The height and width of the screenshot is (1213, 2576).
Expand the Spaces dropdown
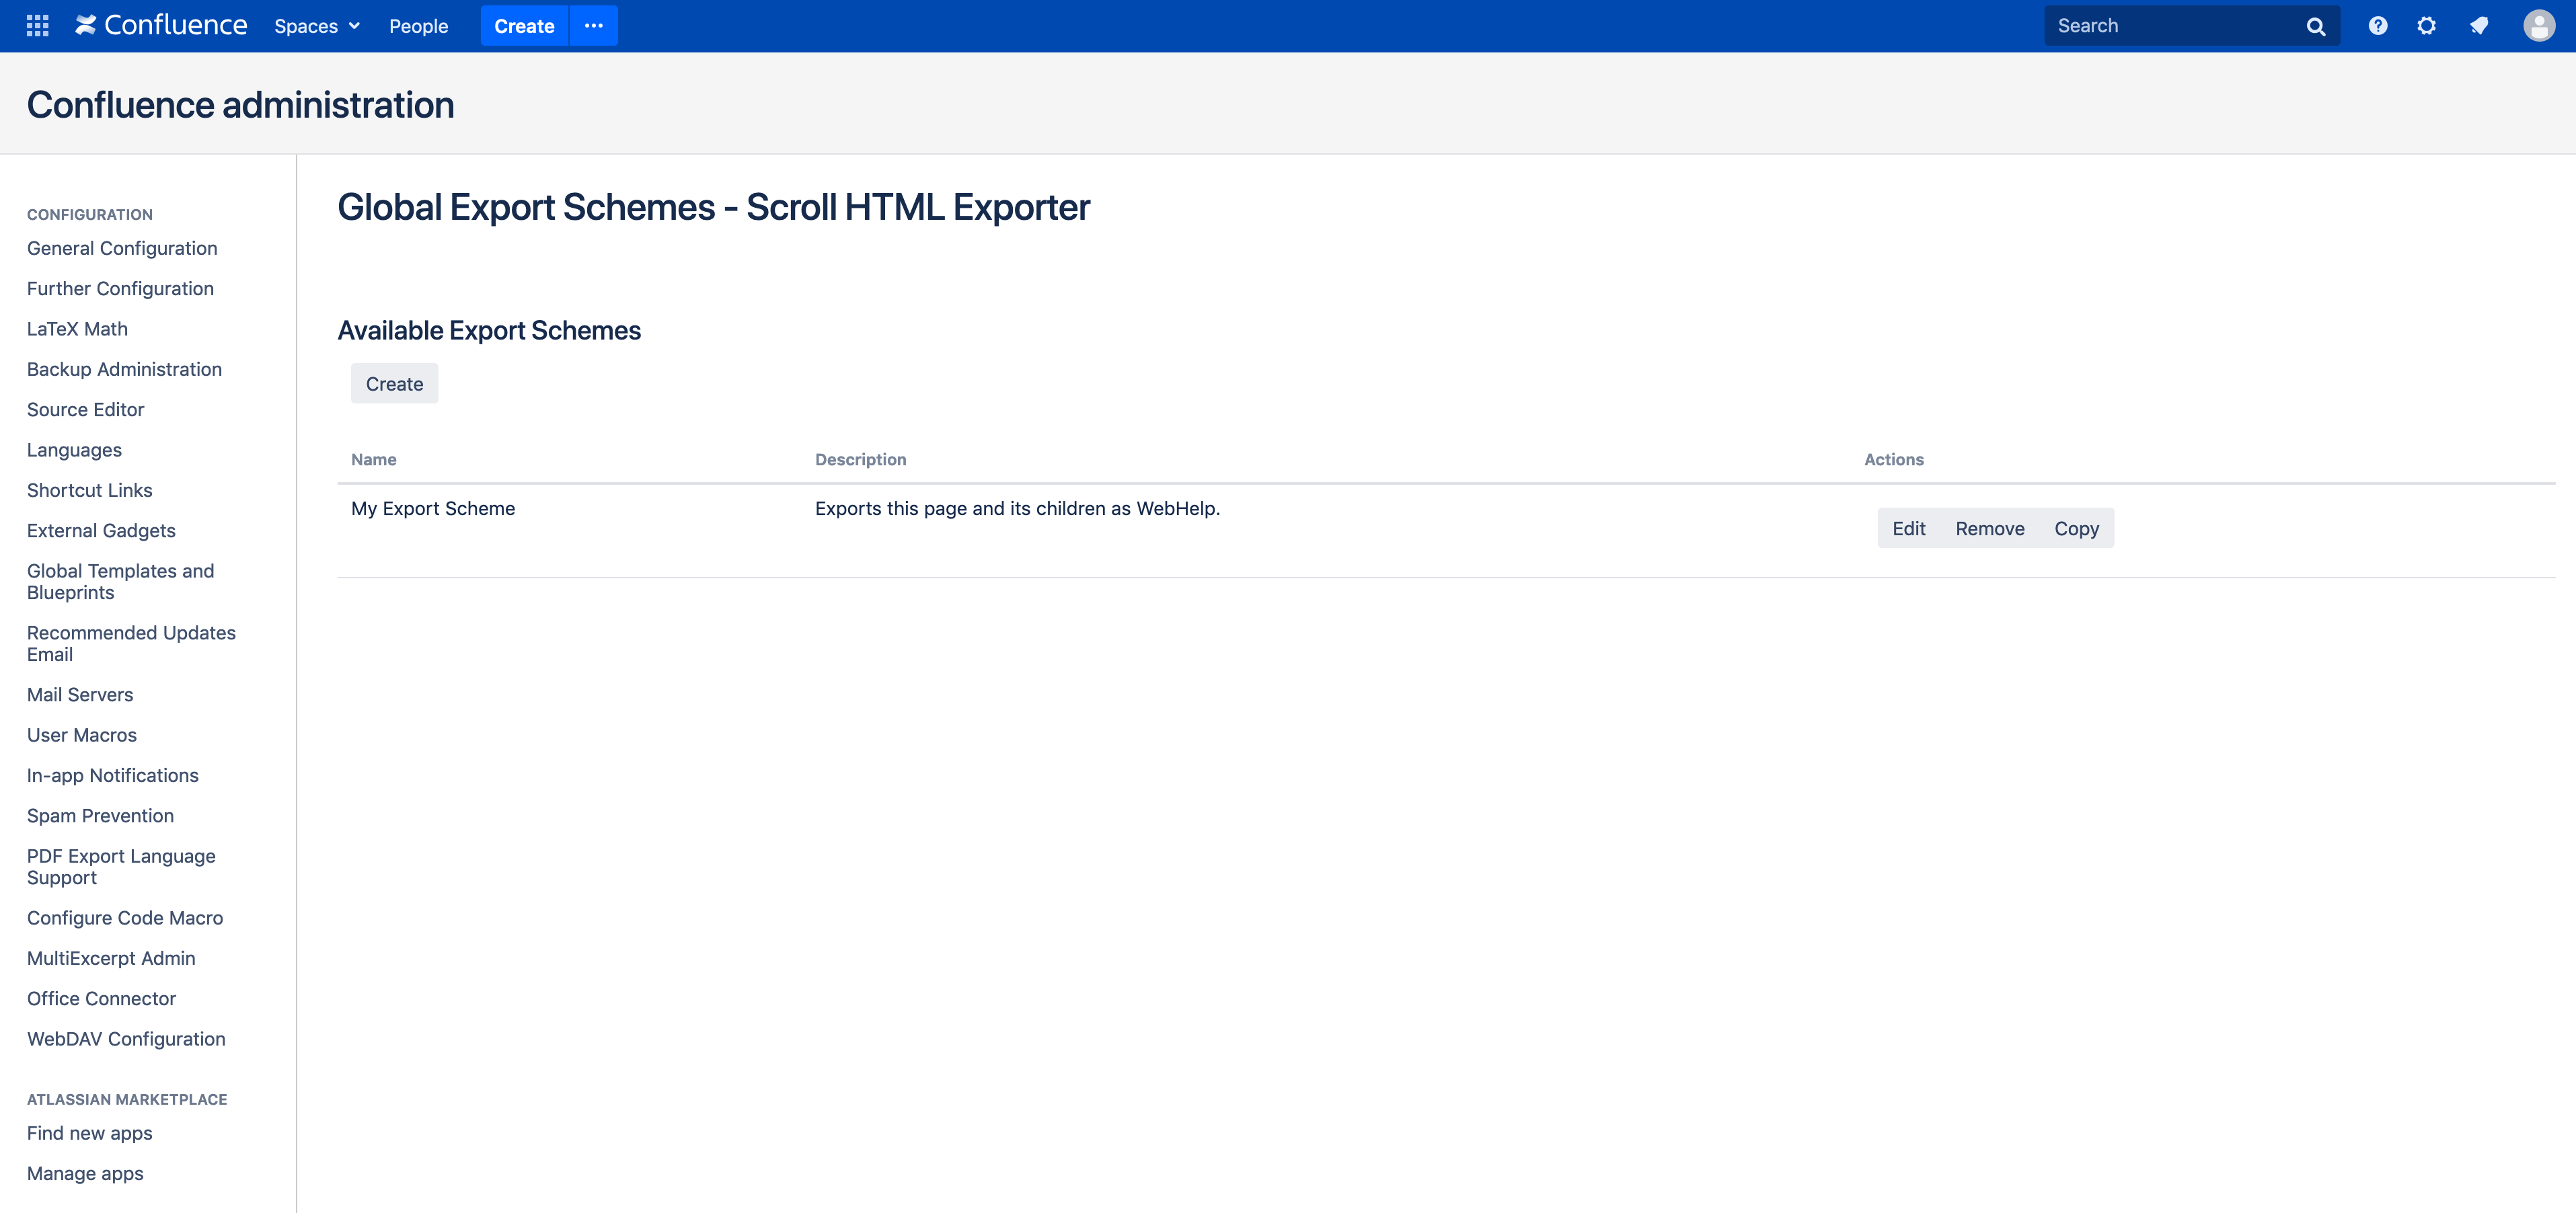tap(316, 27)
